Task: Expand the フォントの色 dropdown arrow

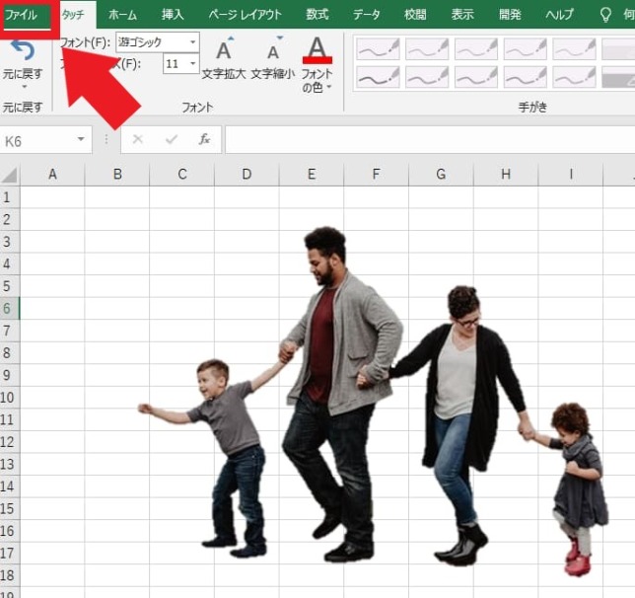Action: coord(329,87)
